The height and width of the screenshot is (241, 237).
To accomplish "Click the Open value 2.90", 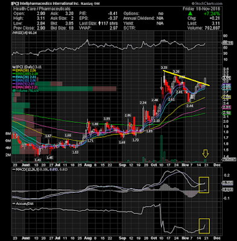I will point(41,14).
